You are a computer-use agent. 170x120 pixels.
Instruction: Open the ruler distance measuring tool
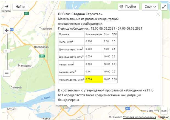coord(164,111)
